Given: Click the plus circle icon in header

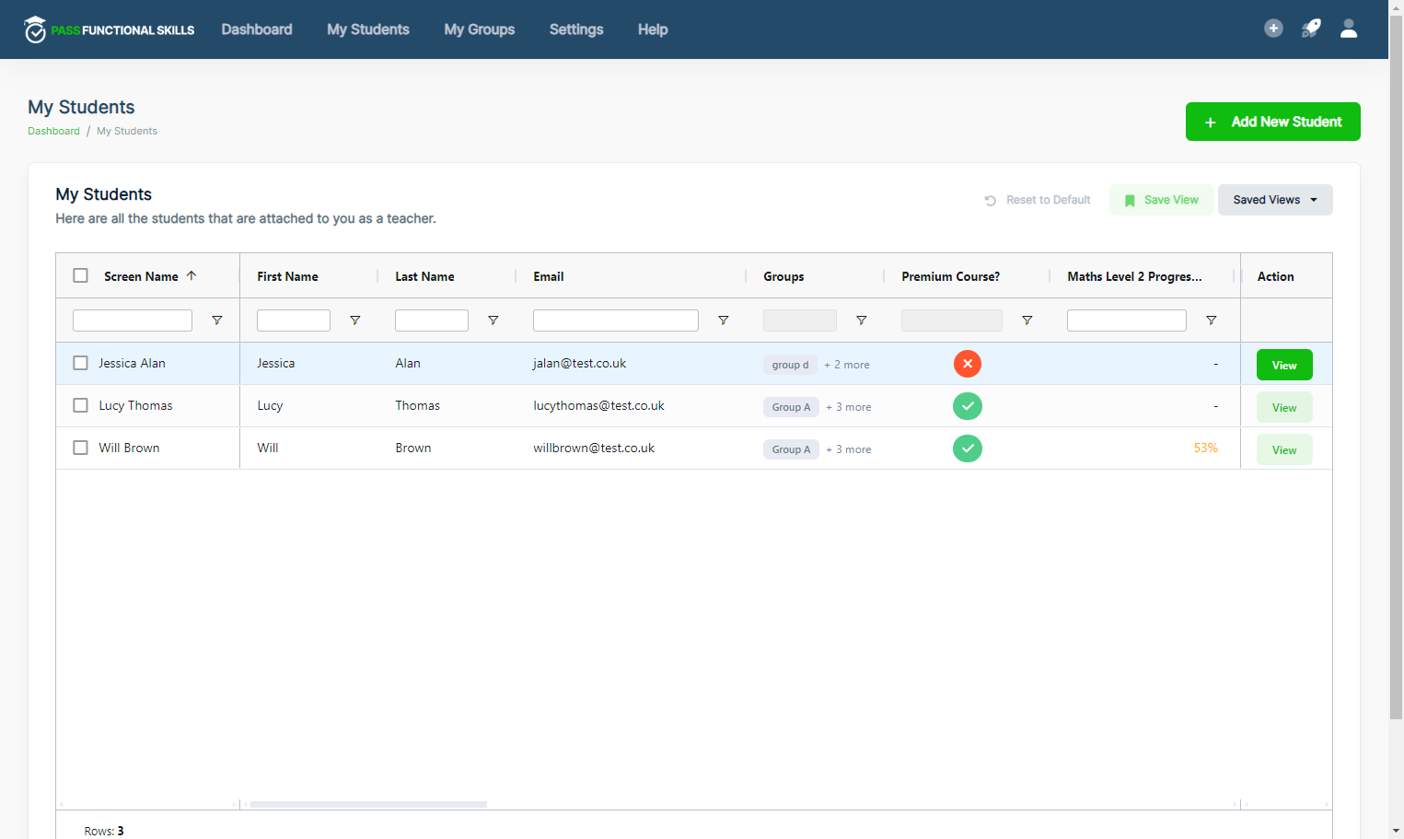Looking at the screenshot, I should 1273,29.
